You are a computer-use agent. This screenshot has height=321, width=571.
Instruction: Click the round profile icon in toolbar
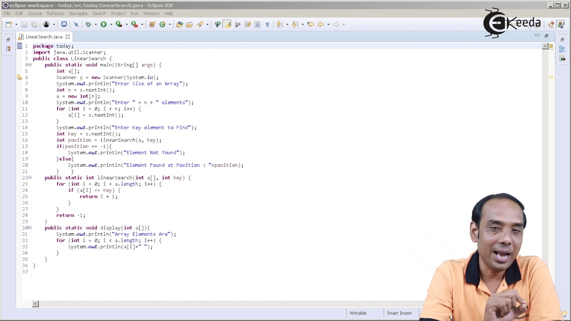pyautogui.click(x=46, y=25)
